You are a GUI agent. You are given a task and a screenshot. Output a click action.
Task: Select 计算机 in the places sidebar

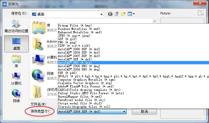16,79
